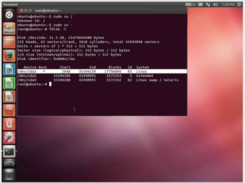This screenshot has width=245, height=183.
Task: Open the Trash at the launcher bottom
Action: [9, 175]
